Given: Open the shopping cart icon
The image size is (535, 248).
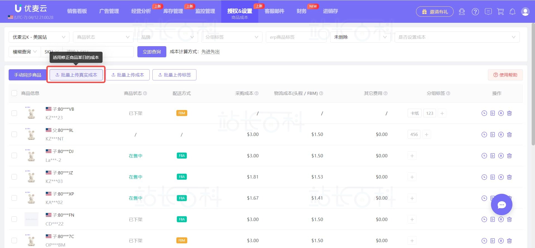Looking at the screenshot, I should coord(500,12).
